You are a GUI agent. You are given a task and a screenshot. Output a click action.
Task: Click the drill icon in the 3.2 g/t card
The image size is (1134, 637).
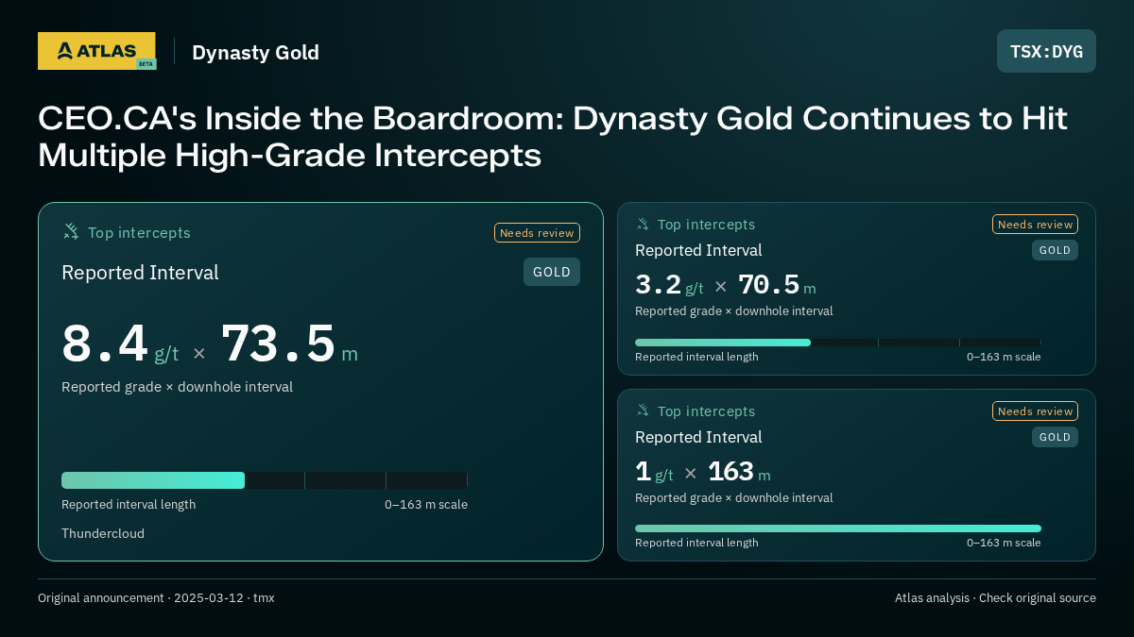(x=643, y=224)
